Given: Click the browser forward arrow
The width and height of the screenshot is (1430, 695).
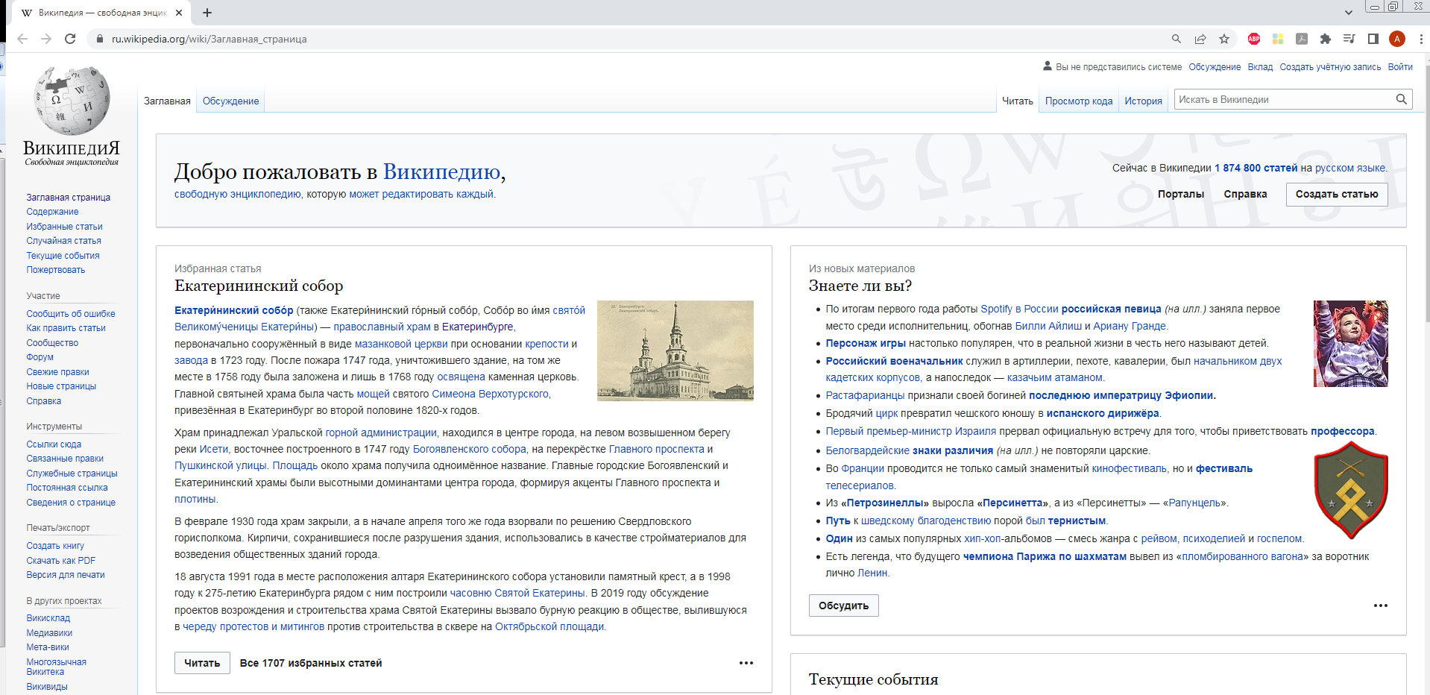Looking at the screenshot, I should coord(46,39).
